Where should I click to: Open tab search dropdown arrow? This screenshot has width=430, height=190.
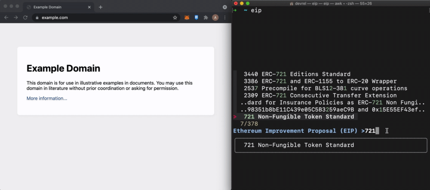pyautogui.click(x=225, y=7)
